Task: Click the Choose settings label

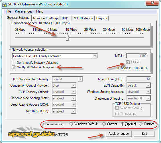Action: tap(54, 124)
